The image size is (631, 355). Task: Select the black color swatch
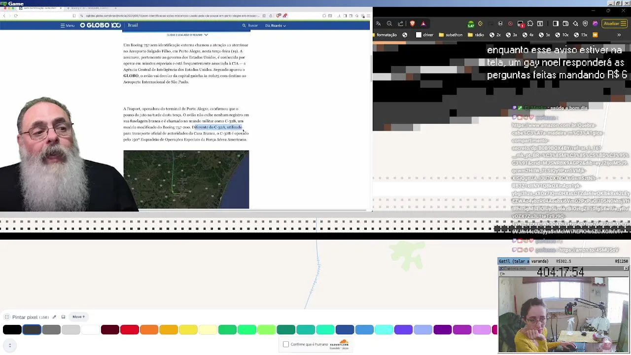[12, 330]
